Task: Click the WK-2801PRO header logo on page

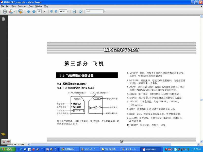Action: pyautogui.click(x=121, y=50)
